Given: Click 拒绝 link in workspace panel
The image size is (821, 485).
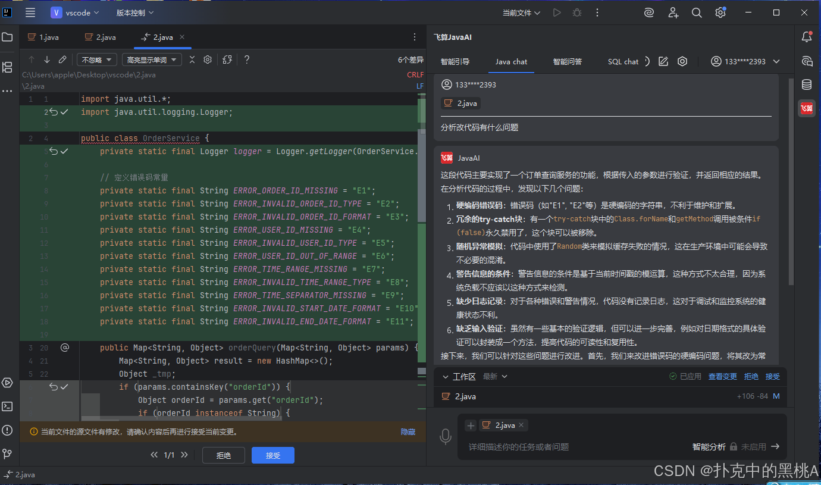Looking at the screenshot, I should [751, 377].
